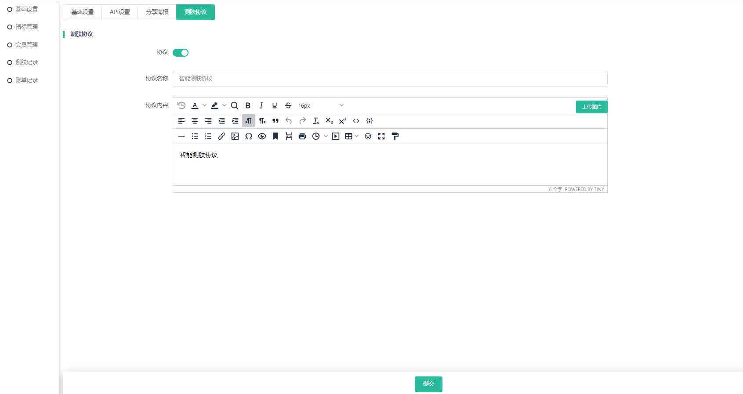This screenshot has width=743, height=394.
Task: Preview the content with eye icon
Action: pos(262,136)
